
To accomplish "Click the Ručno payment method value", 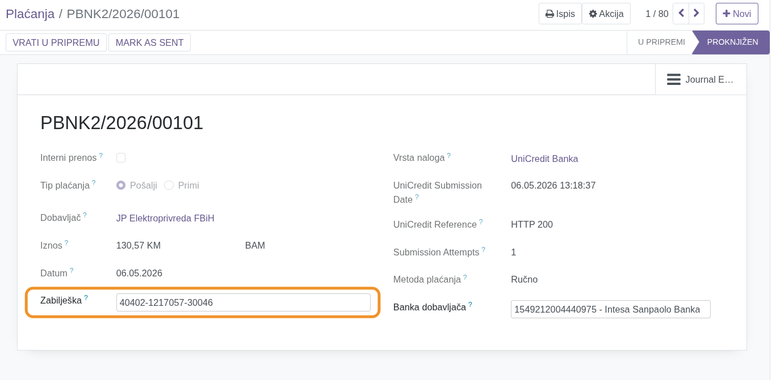I will 524,279.
